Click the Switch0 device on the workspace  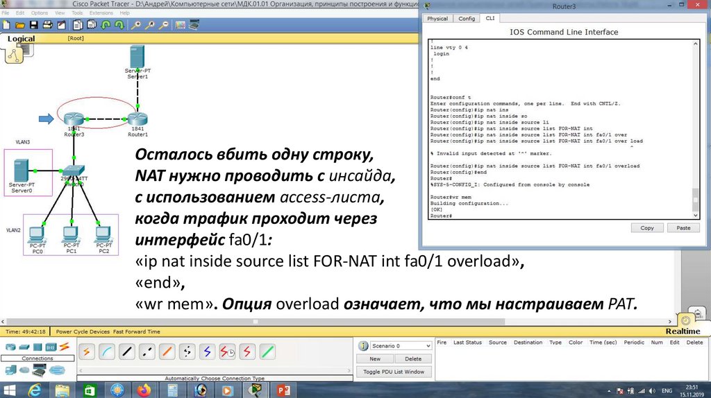[74, 171]
